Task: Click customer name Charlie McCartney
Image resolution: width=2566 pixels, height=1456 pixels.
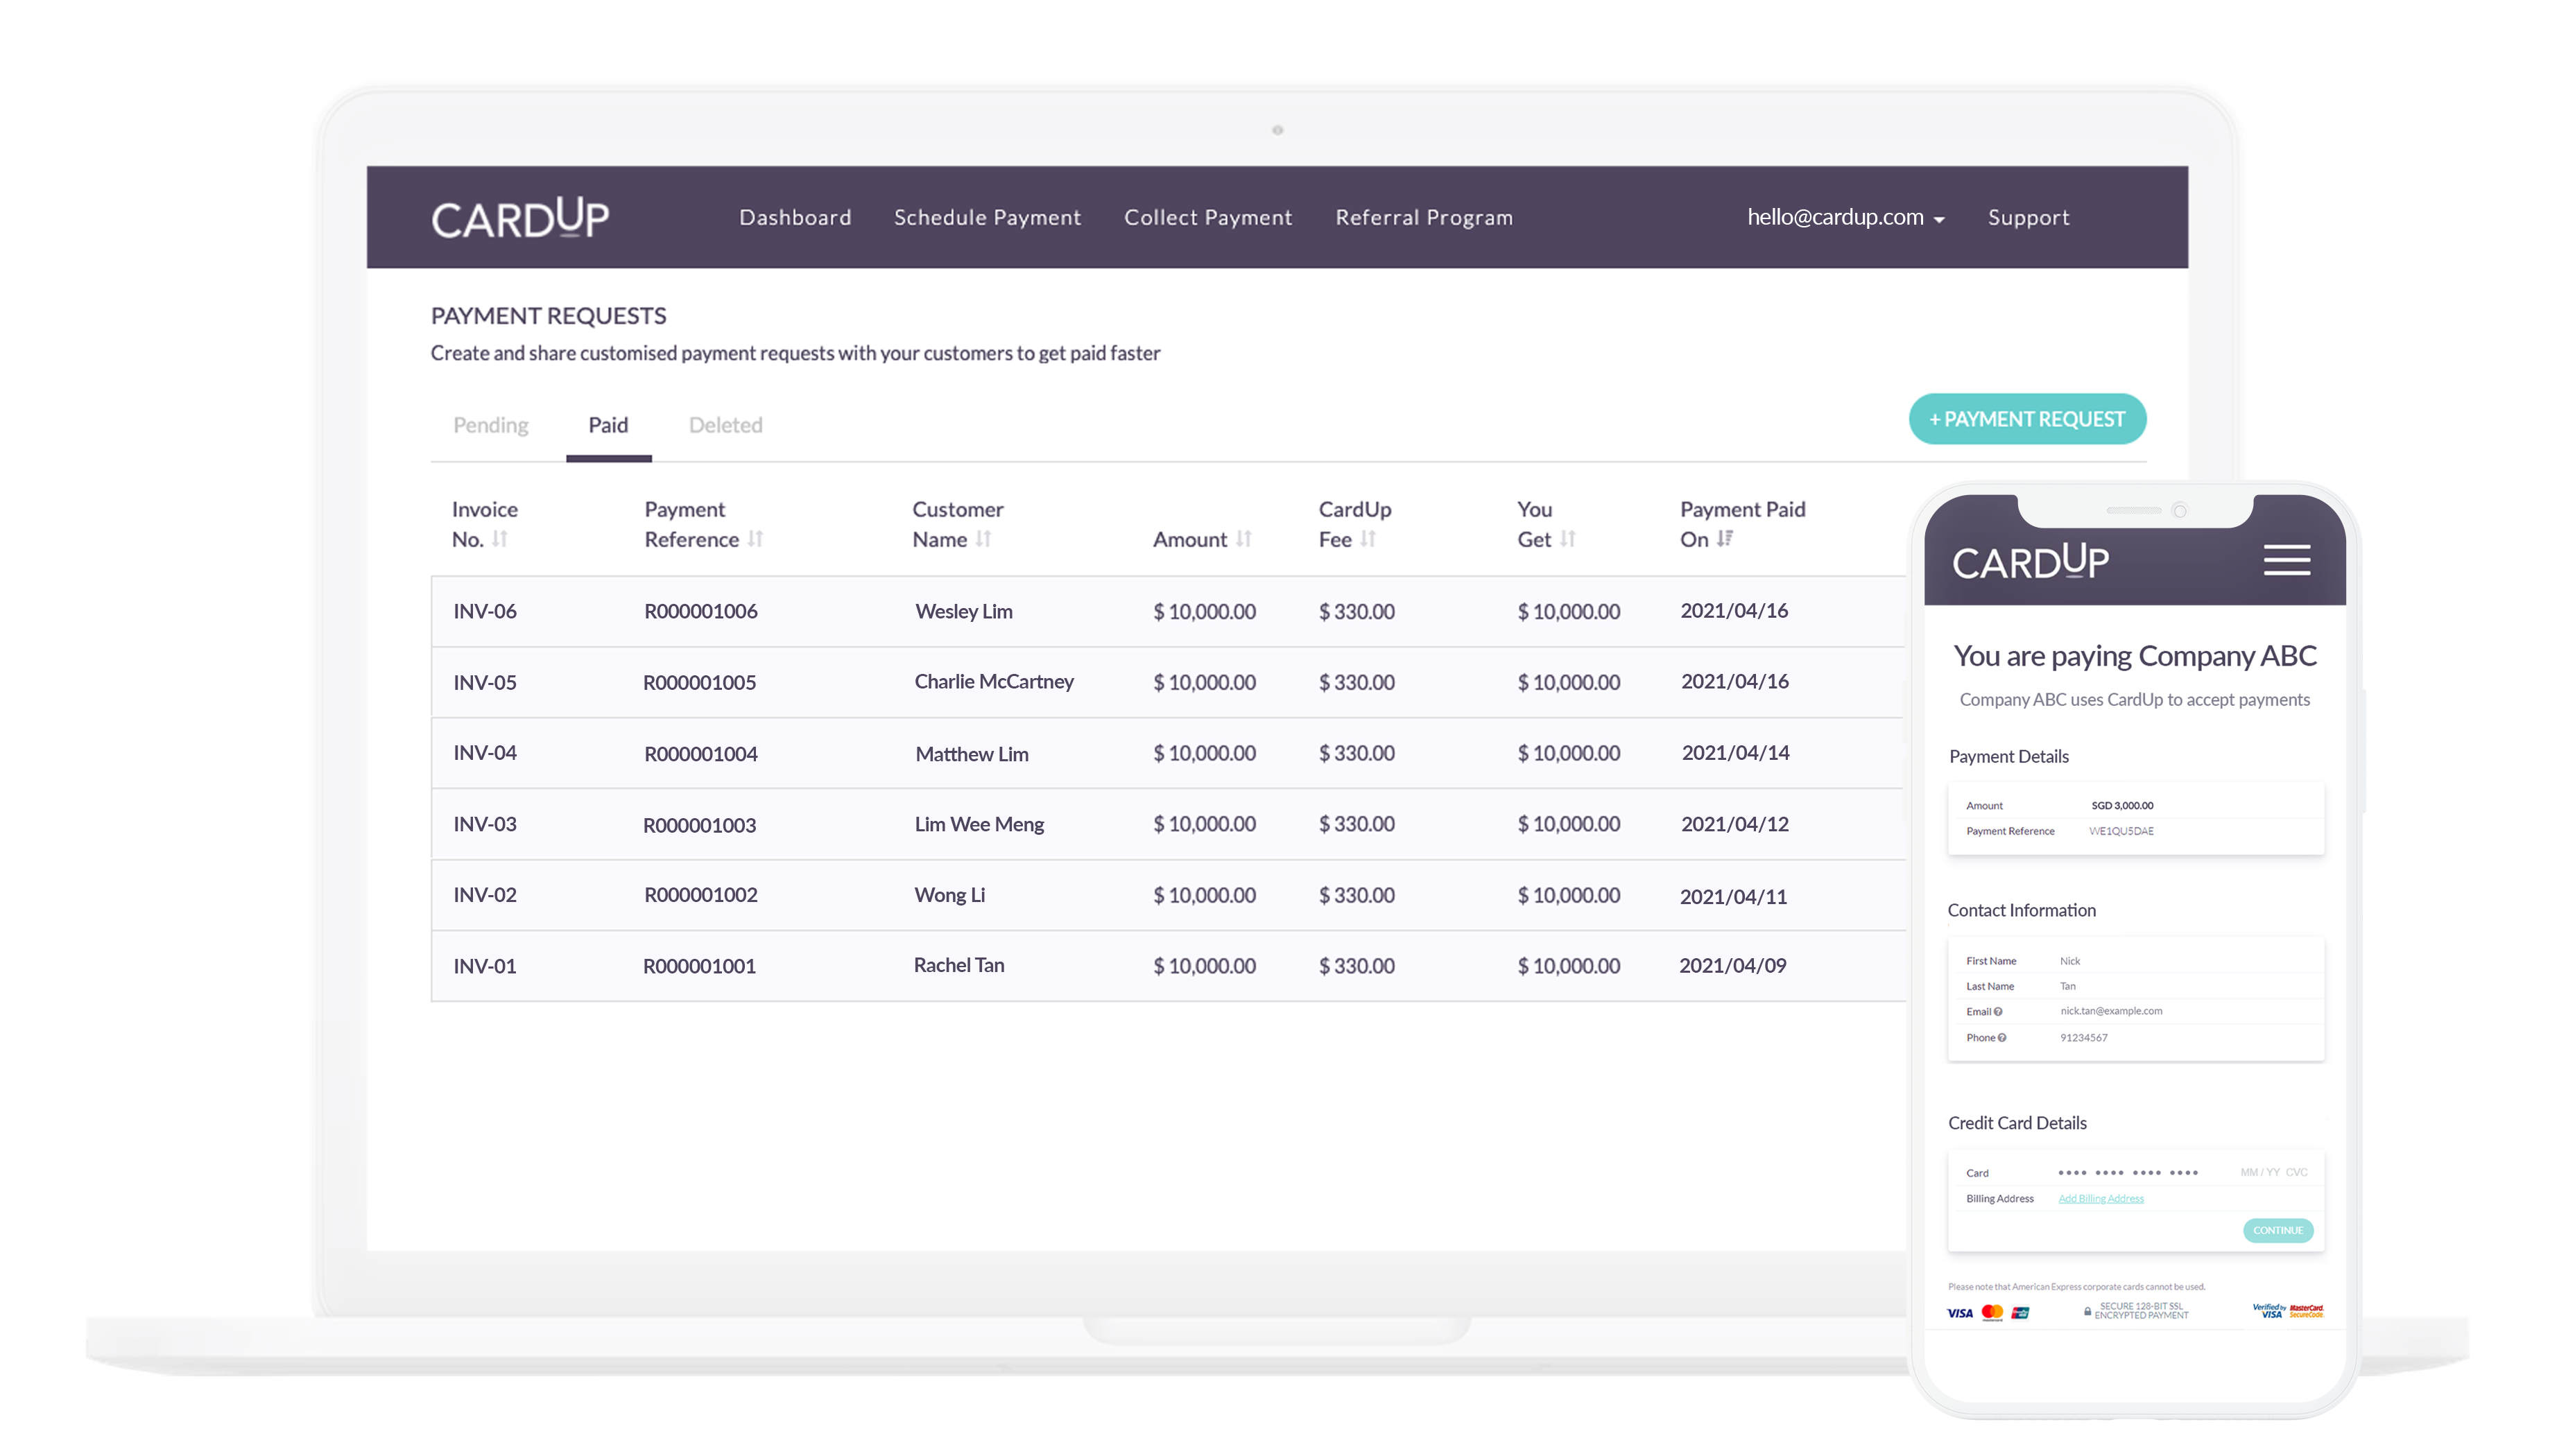Action: (993, 681)
